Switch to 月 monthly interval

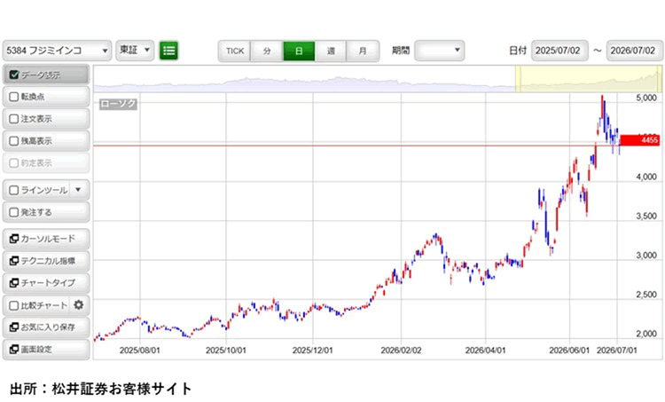click(x=363, y=51)
